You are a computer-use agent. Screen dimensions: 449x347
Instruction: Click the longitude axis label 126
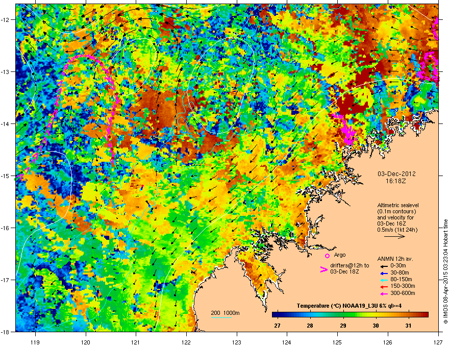pyautogui.click(x=388, y=342)
